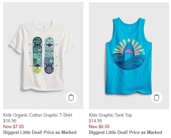Screen dimensions: 171x138
Task: Click the quick-add bag icon on the blue tank top
Action: click(x=157, y=98)
